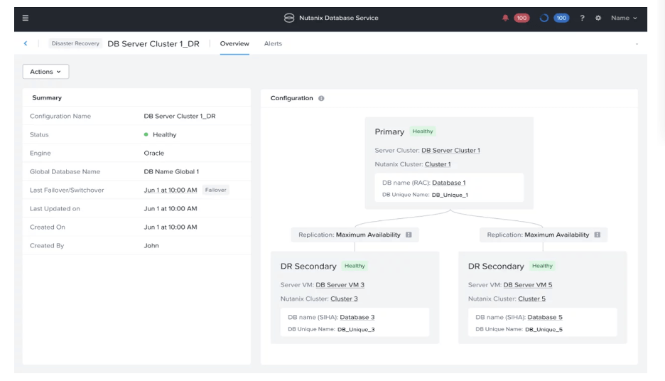
Task: Click the Disaster Recovery breadcrumb tag
Action: click(x=75, y=43)
